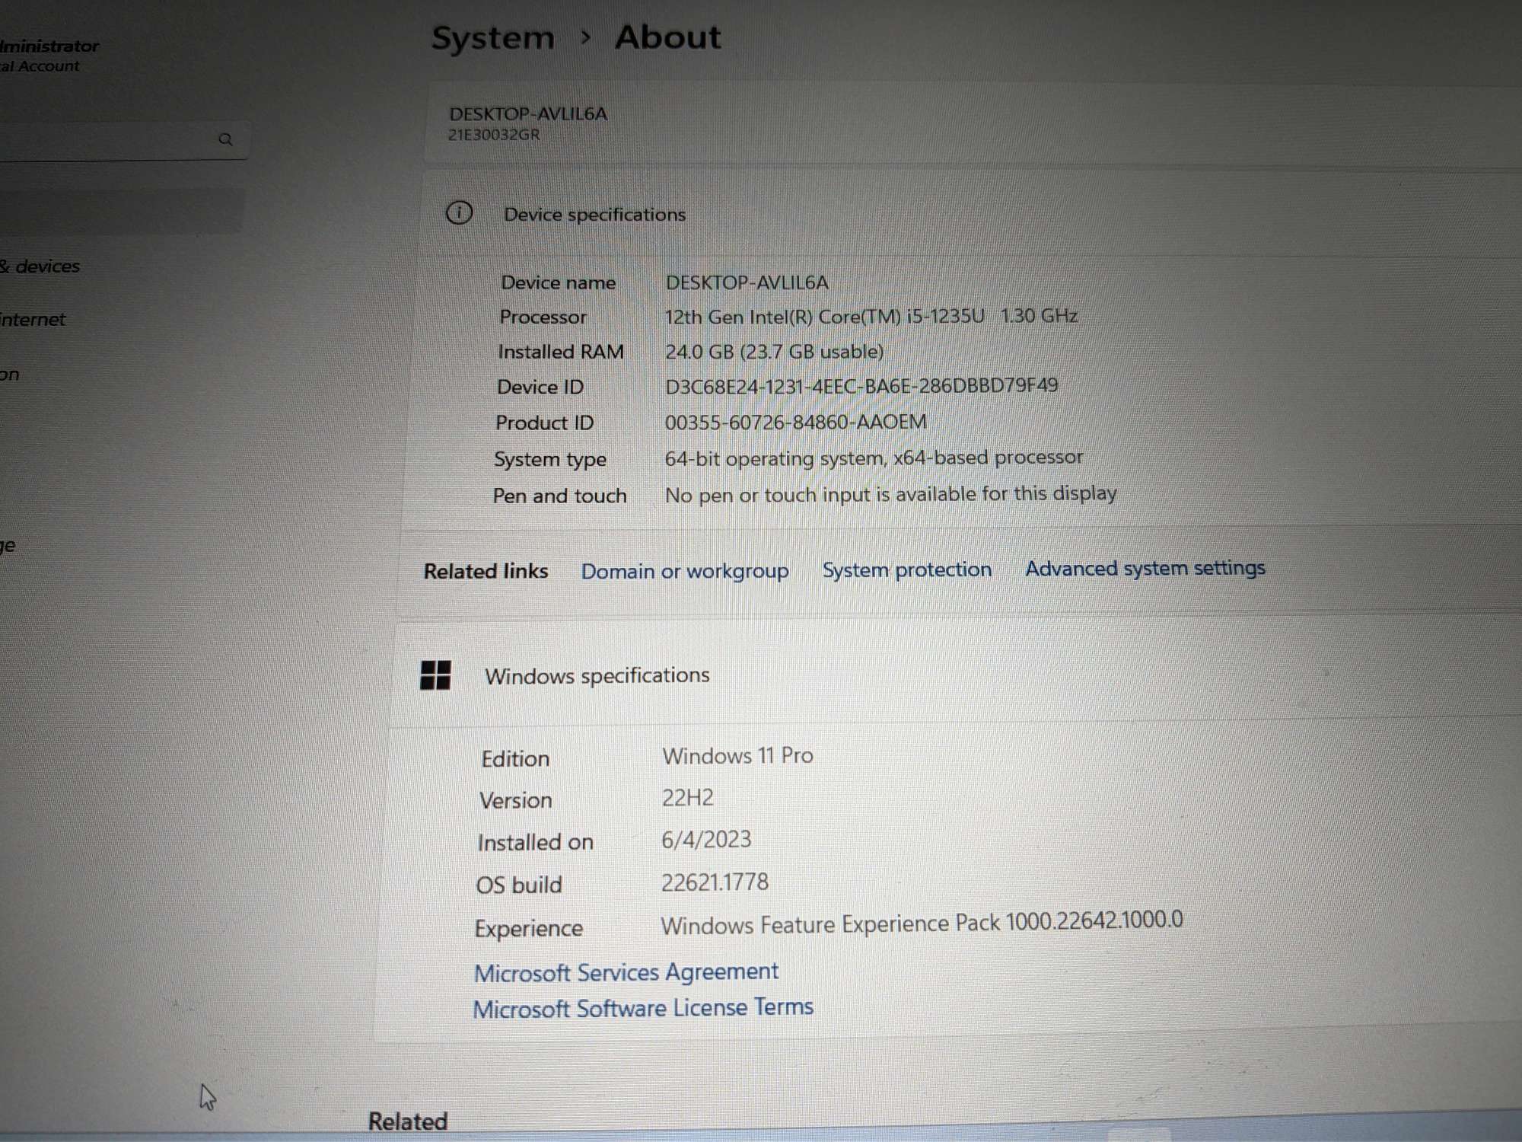The width and height of the screenshot is (1522, 1142).
Task: Open System protection link
Action: point(907,569)
